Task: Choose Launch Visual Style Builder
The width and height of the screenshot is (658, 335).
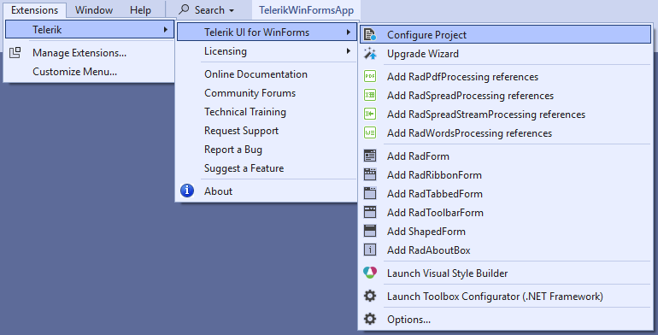Action: pos(506,273)
